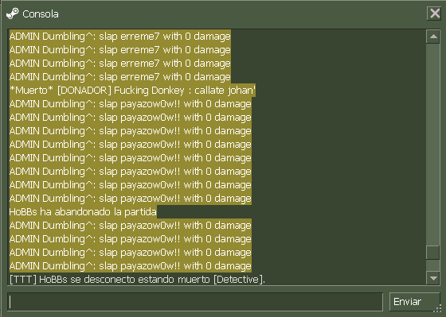Click the console command input field
This screenshot has height=317, width=446.
point(195,302)
